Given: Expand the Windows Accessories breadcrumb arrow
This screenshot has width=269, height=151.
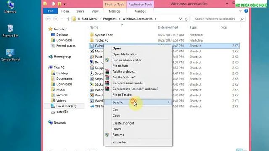Looking at the screenshot, I should tap(155, 19).
